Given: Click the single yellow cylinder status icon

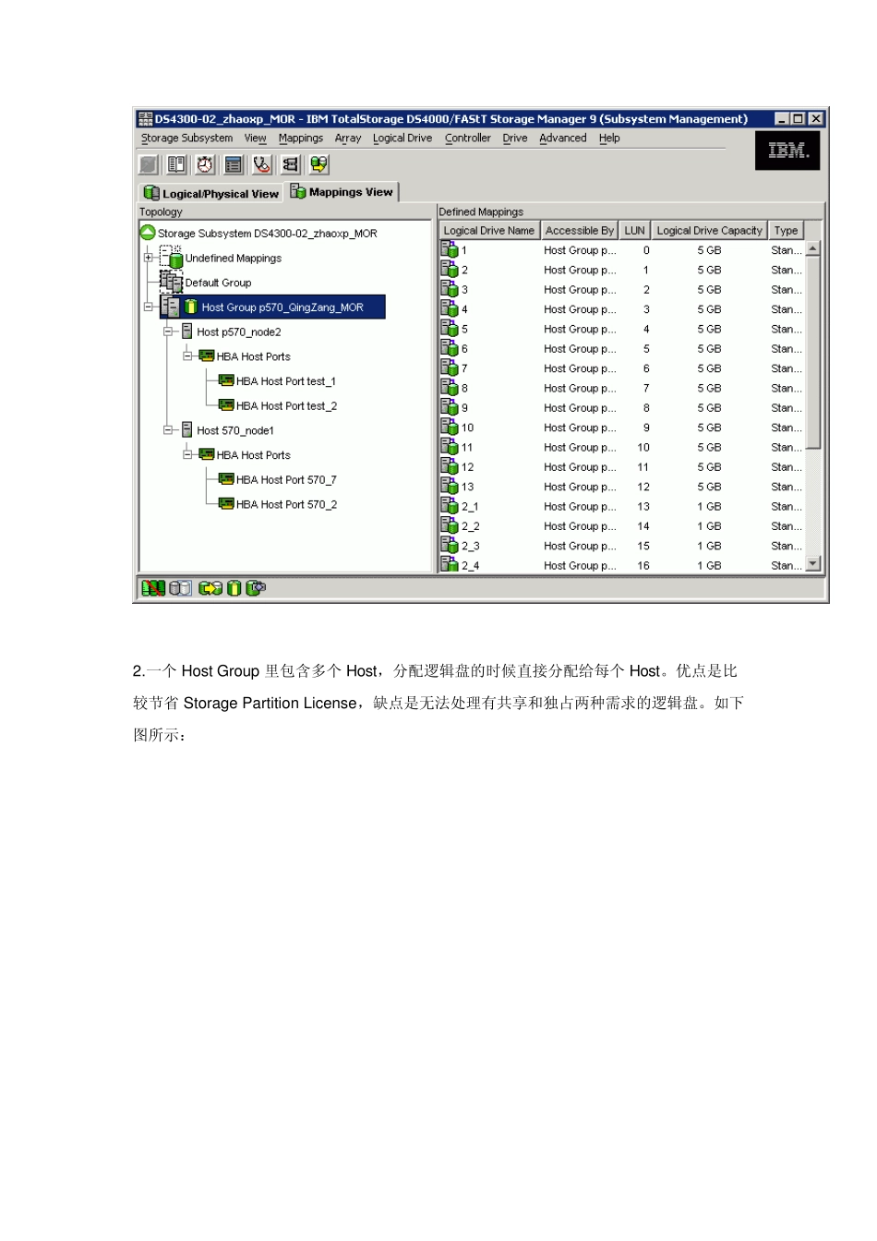Looking at the screenshot, I should 234,588.
